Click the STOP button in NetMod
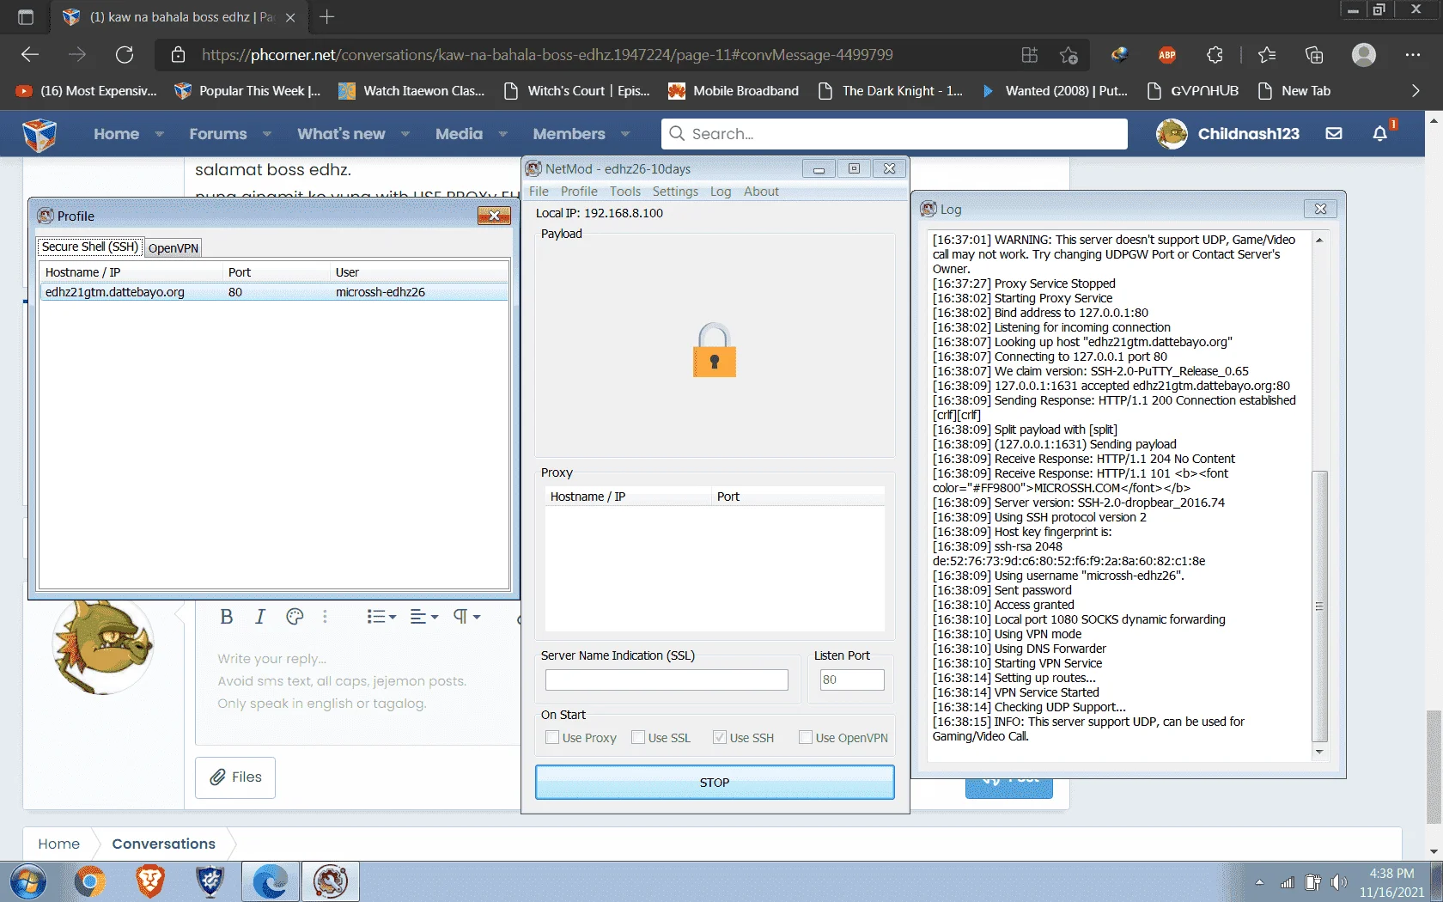Image resolution: width=1443 pixels, height=902 pixels. (715, 783)
